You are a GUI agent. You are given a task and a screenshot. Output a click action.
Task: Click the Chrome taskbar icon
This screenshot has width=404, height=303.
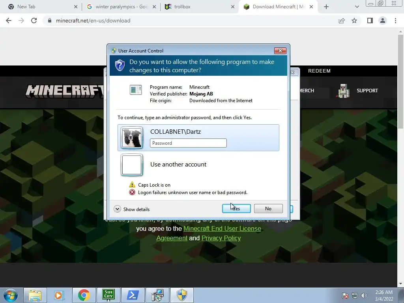click(84, 295)
